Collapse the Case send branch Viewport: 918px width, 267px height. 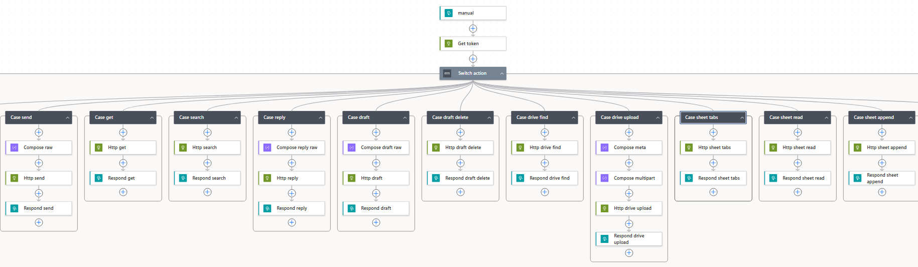click(68, 118)
